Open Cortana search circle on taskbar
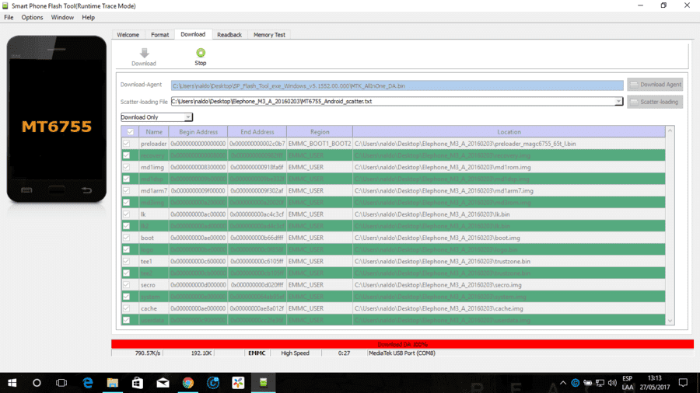Image resolution: width=700 pixels, height=393 pixels. point(37,383)
